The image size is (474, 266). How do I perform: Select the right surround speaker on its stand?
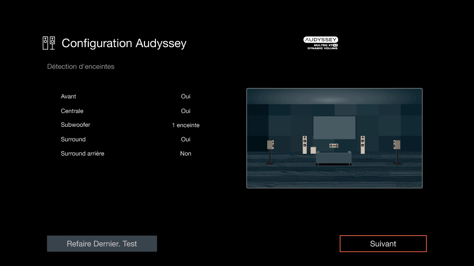tap(395, 144)
